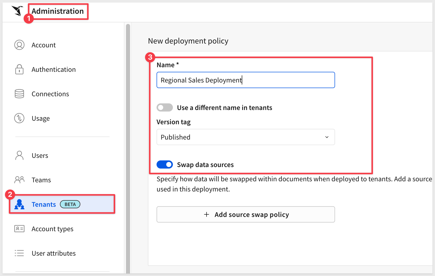Click the Sigma bird logo icon

(17, 11)
